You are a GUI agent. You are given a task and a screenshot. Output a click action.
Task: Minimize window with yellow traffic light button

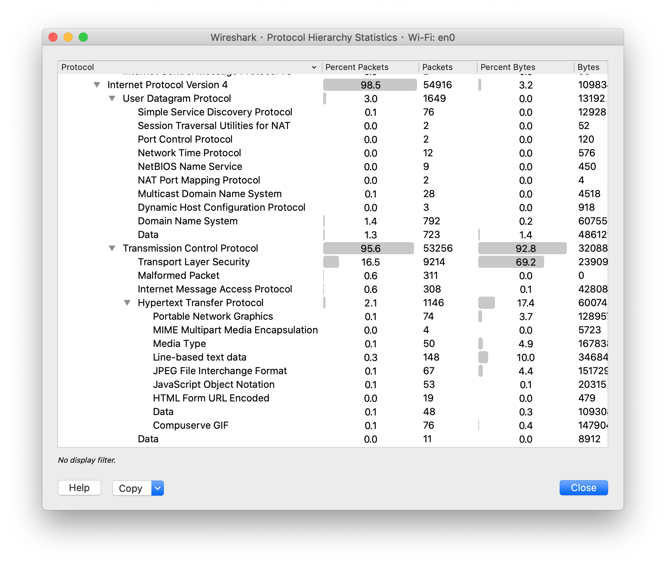pos(68,37)
